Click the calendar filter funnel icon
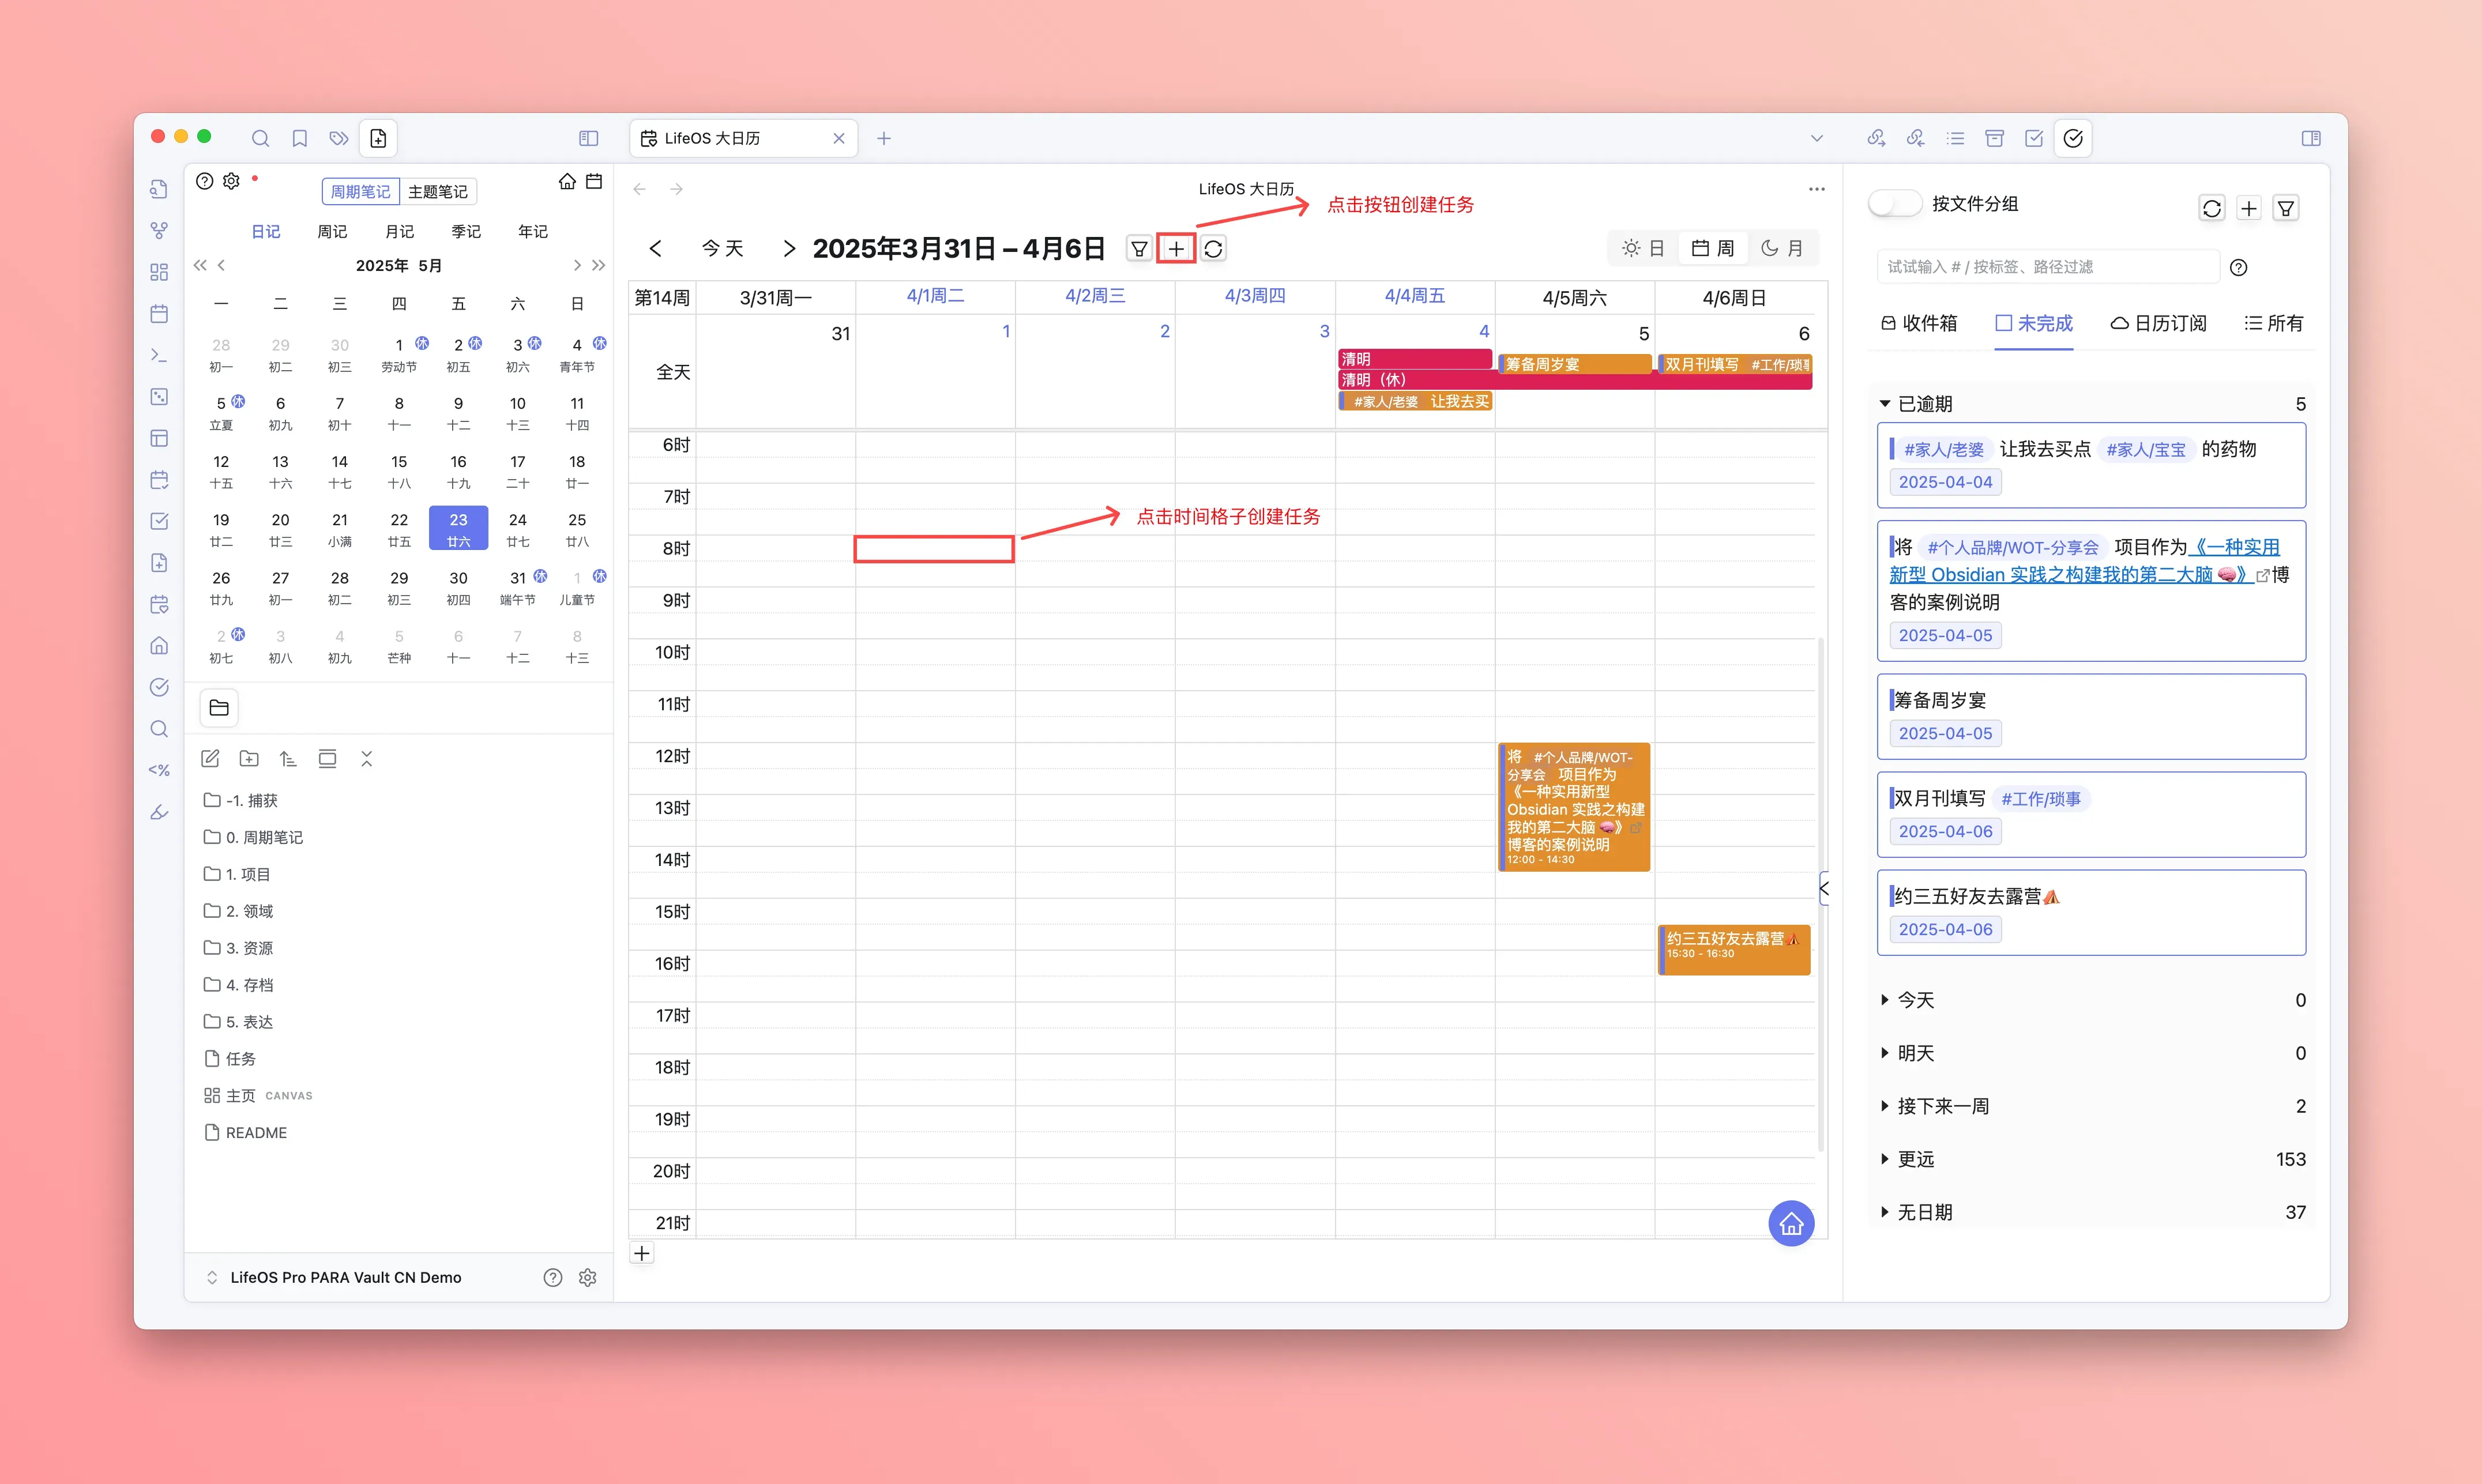Screen dimensions: 2482x1484 [1138, 249]
